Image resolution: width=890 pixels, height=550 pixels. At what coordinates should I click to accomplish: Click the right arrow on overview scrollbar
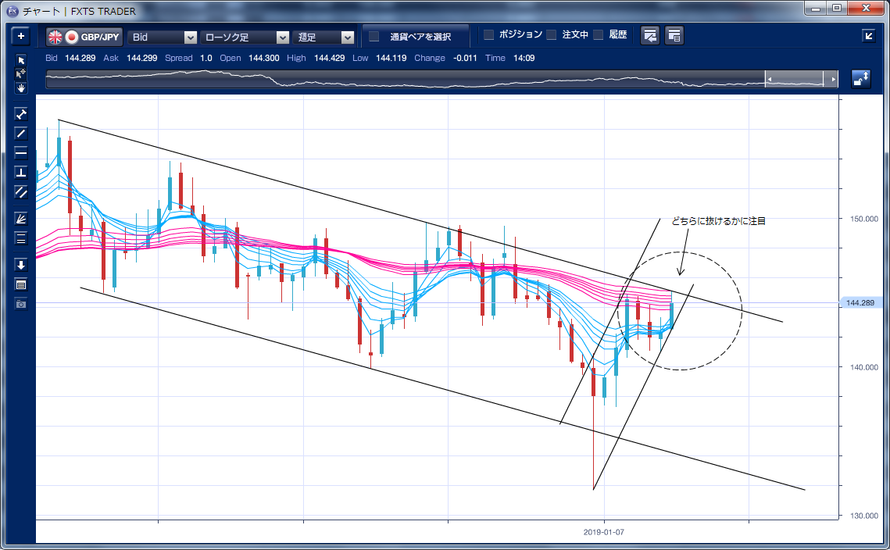tap(834, 80)
